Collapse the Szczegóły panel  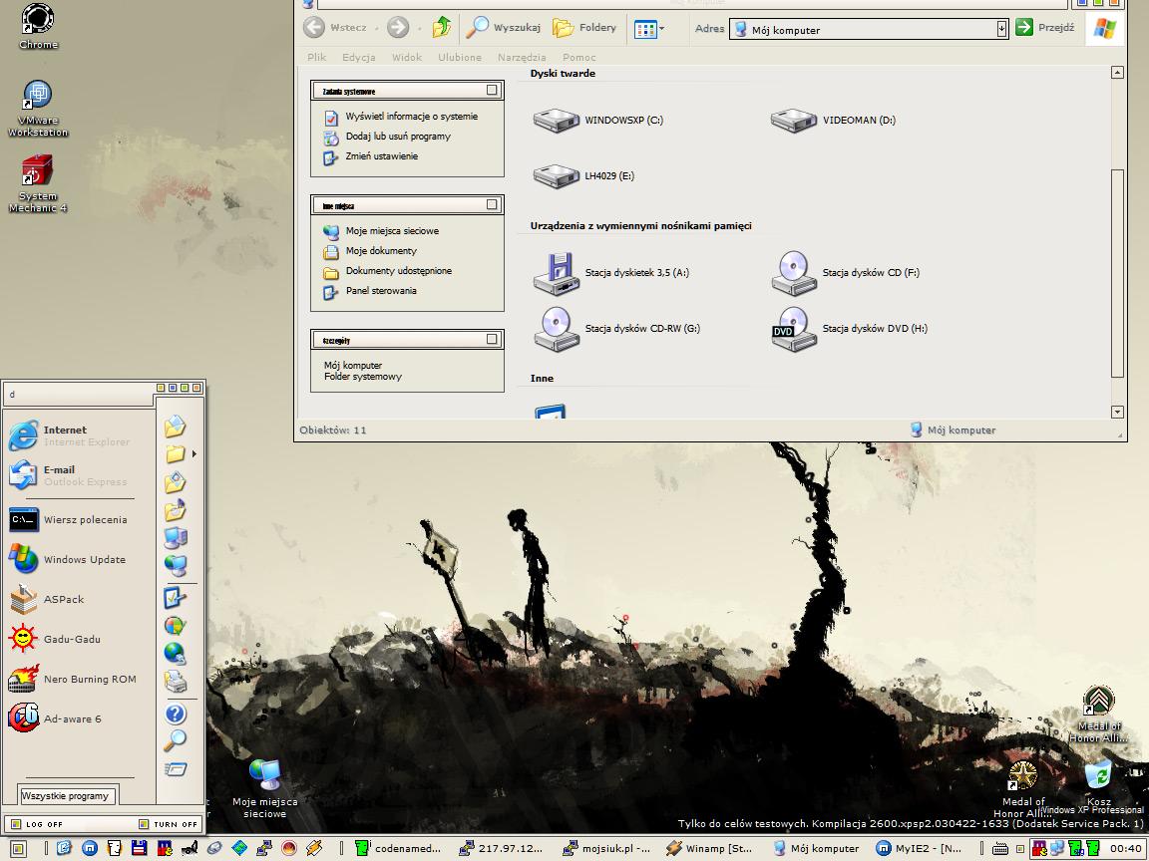[492, 340]
